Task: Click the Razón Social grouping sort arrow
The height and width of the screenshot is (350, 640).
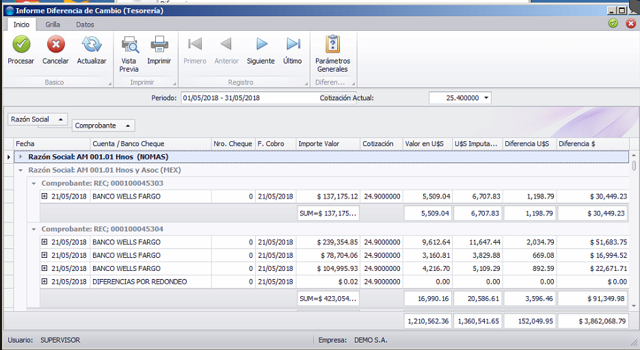Action: (60, 119)
